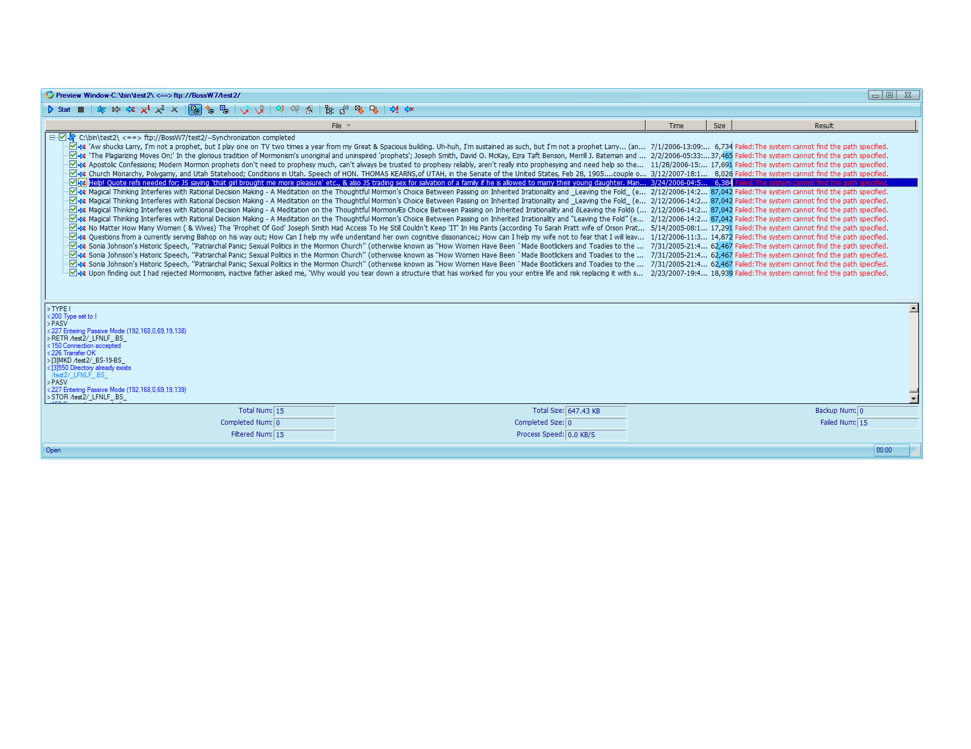Uncheck 'The Plagiarizing Moves On' row checkbox
971x749 pixels.
click(x=73, y=155)
